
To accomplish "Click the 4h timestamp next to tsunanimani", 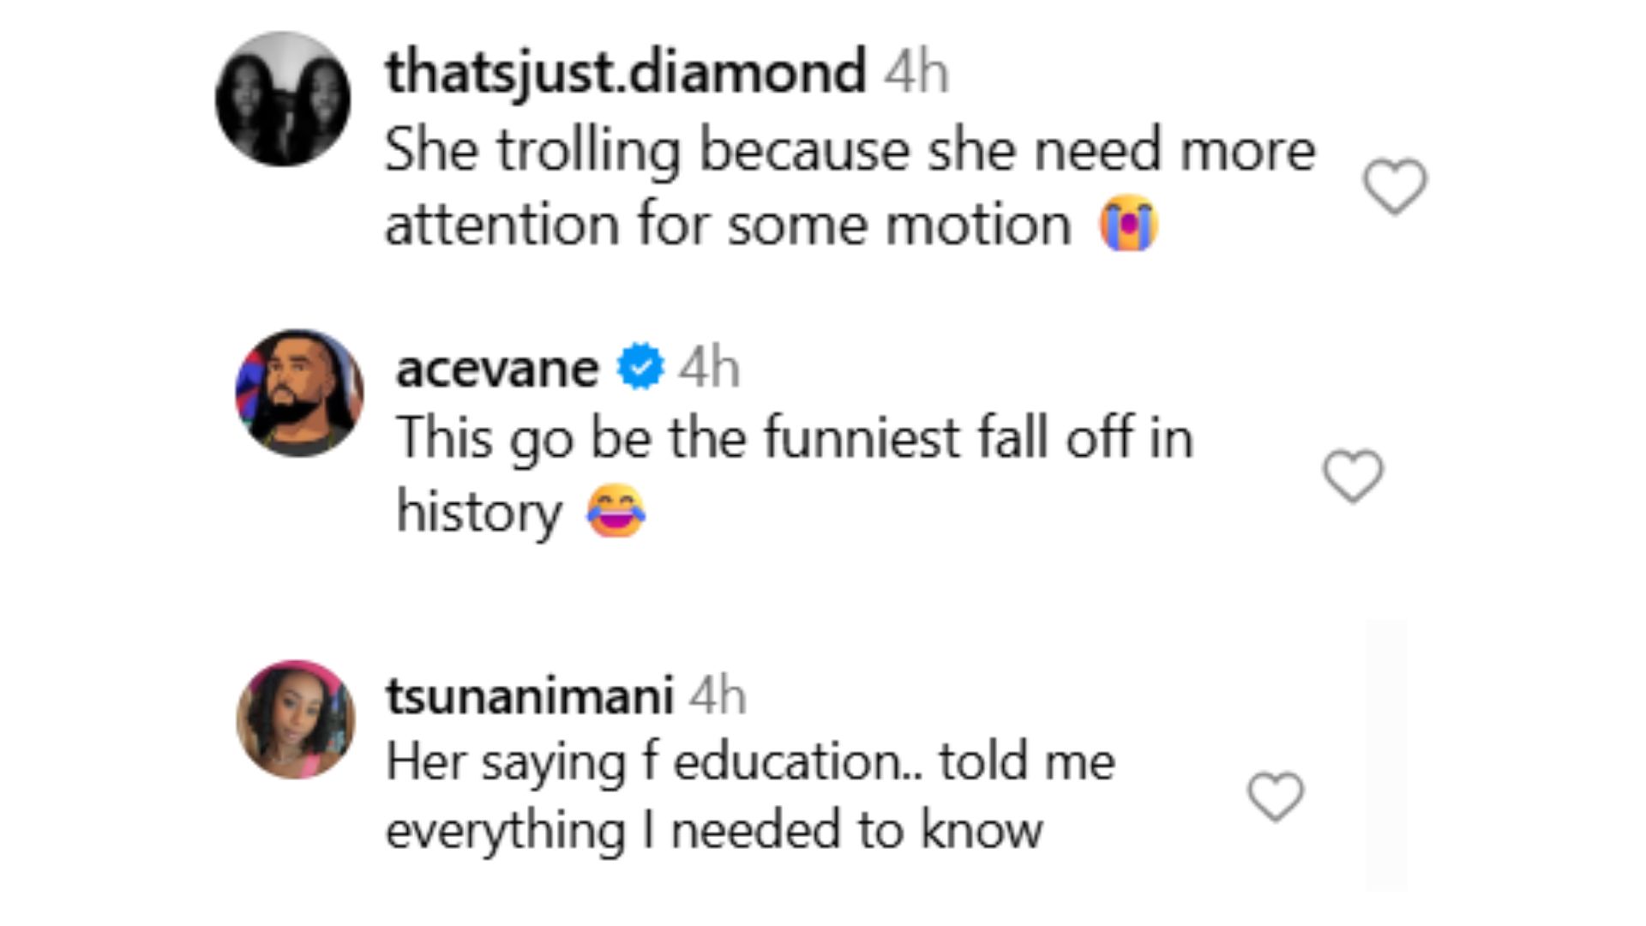I will tap(718, 694).
